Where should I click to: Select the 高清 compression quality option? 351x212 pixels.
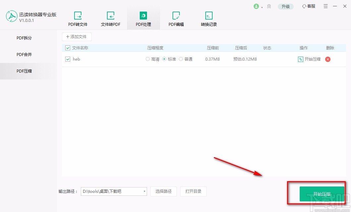(148, 59)
